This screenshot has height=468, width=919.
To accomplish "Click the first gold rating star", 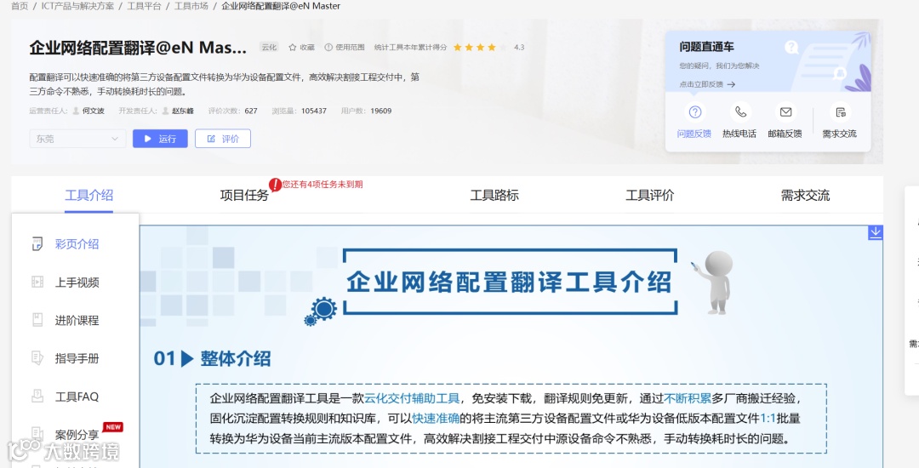I will 458,48.
